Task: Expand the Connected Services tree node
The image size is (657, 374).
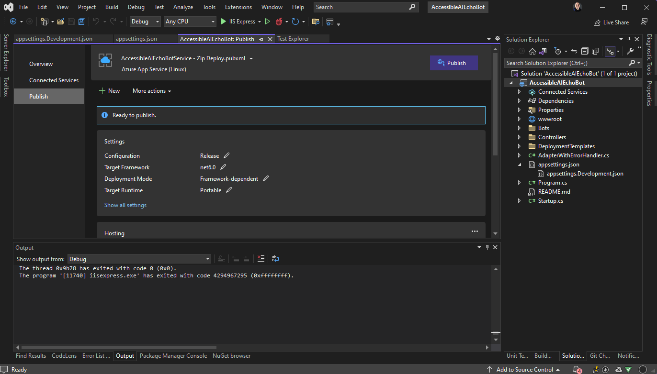Action: point(520,92)
